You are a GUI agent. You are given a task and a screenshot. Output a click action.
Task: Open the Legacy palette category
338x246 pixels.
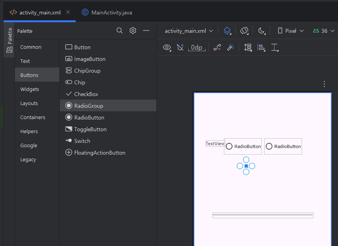pos(37,160)
